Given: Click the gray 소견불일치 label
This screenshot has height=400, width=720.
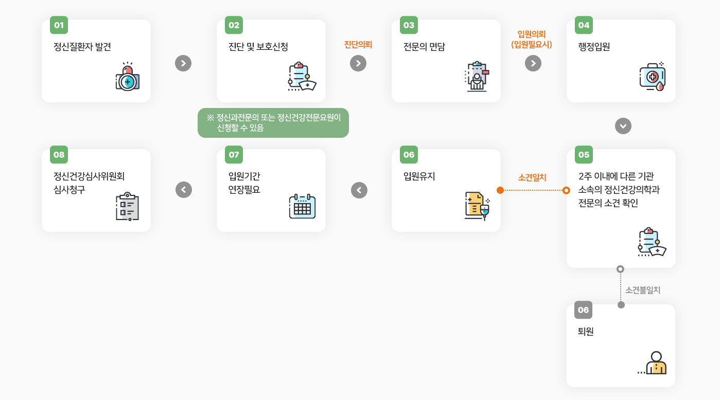Looking at the screenshot, I should point(643,290).
